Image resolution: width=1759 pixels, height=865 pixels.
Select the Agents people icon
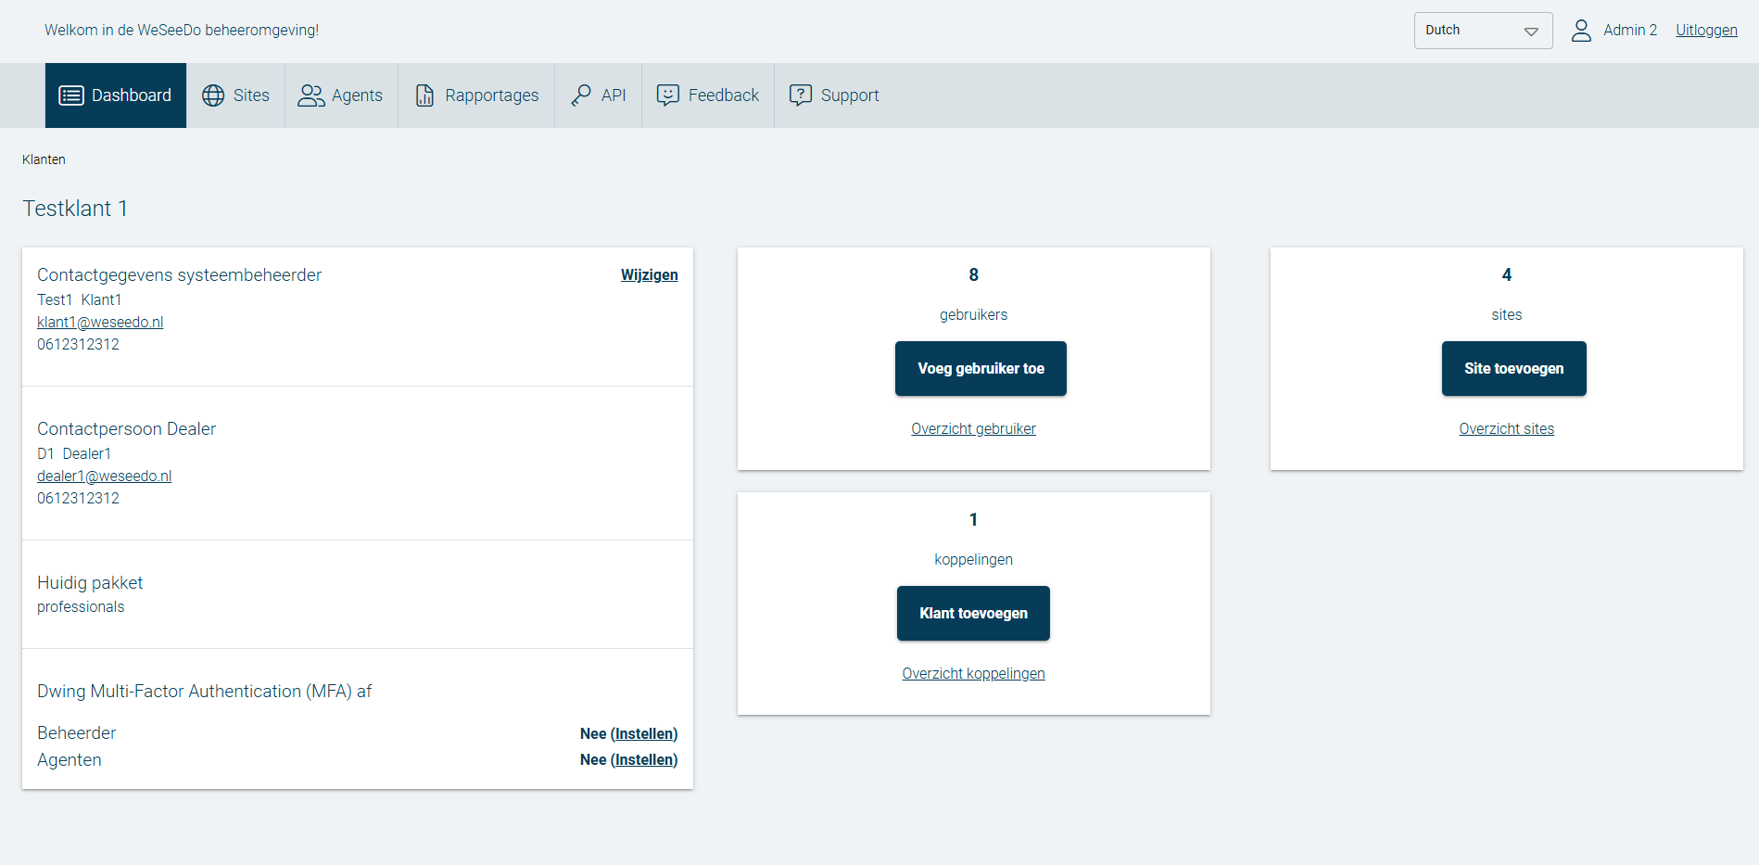click(310, 95)
